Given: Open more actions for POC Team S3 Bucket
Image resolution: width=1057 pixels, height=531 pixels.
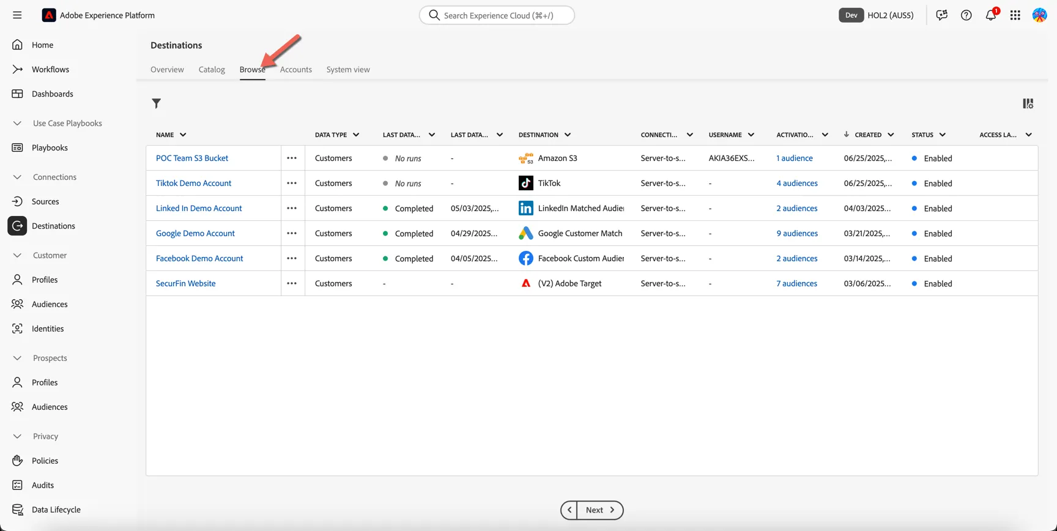Looking at the screenshot, I should tap(292, 158).
